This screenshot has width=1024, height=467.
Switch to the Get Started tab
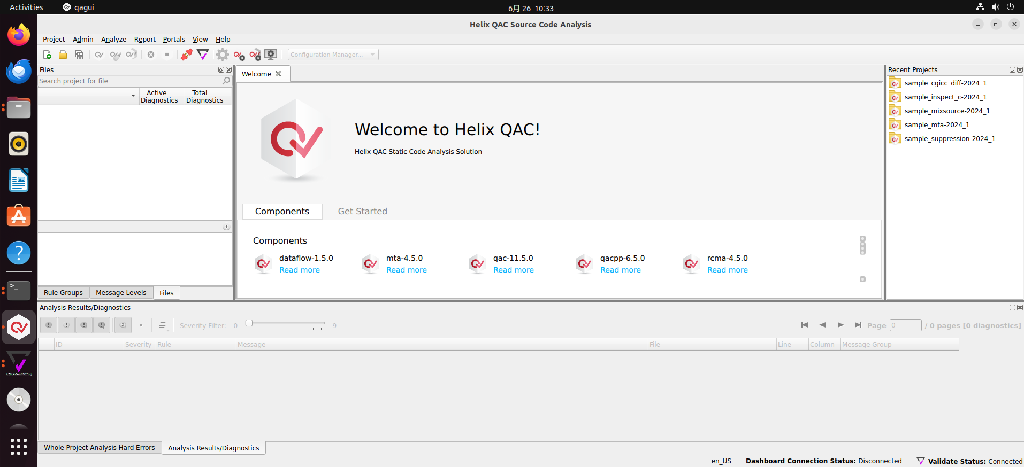point(362,212)
